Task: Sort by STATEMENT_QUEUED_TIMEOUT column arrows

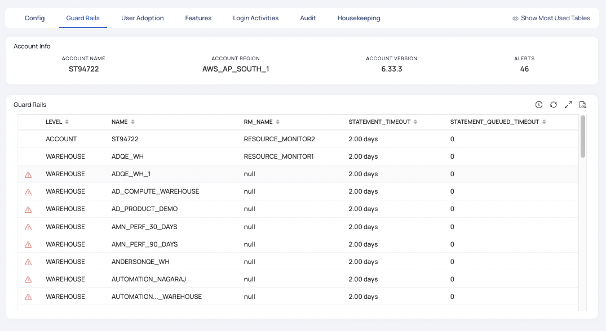Action: tap(545, 122)
